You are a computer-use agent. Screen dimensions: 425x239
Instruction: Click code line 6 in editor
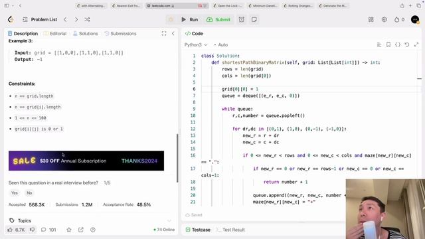click(x=309, y=89)
